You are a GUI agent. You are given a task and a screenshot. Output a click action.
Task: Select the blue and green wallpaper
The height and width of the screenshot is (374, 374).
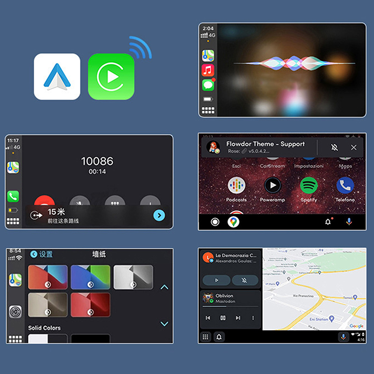(90, 277)
